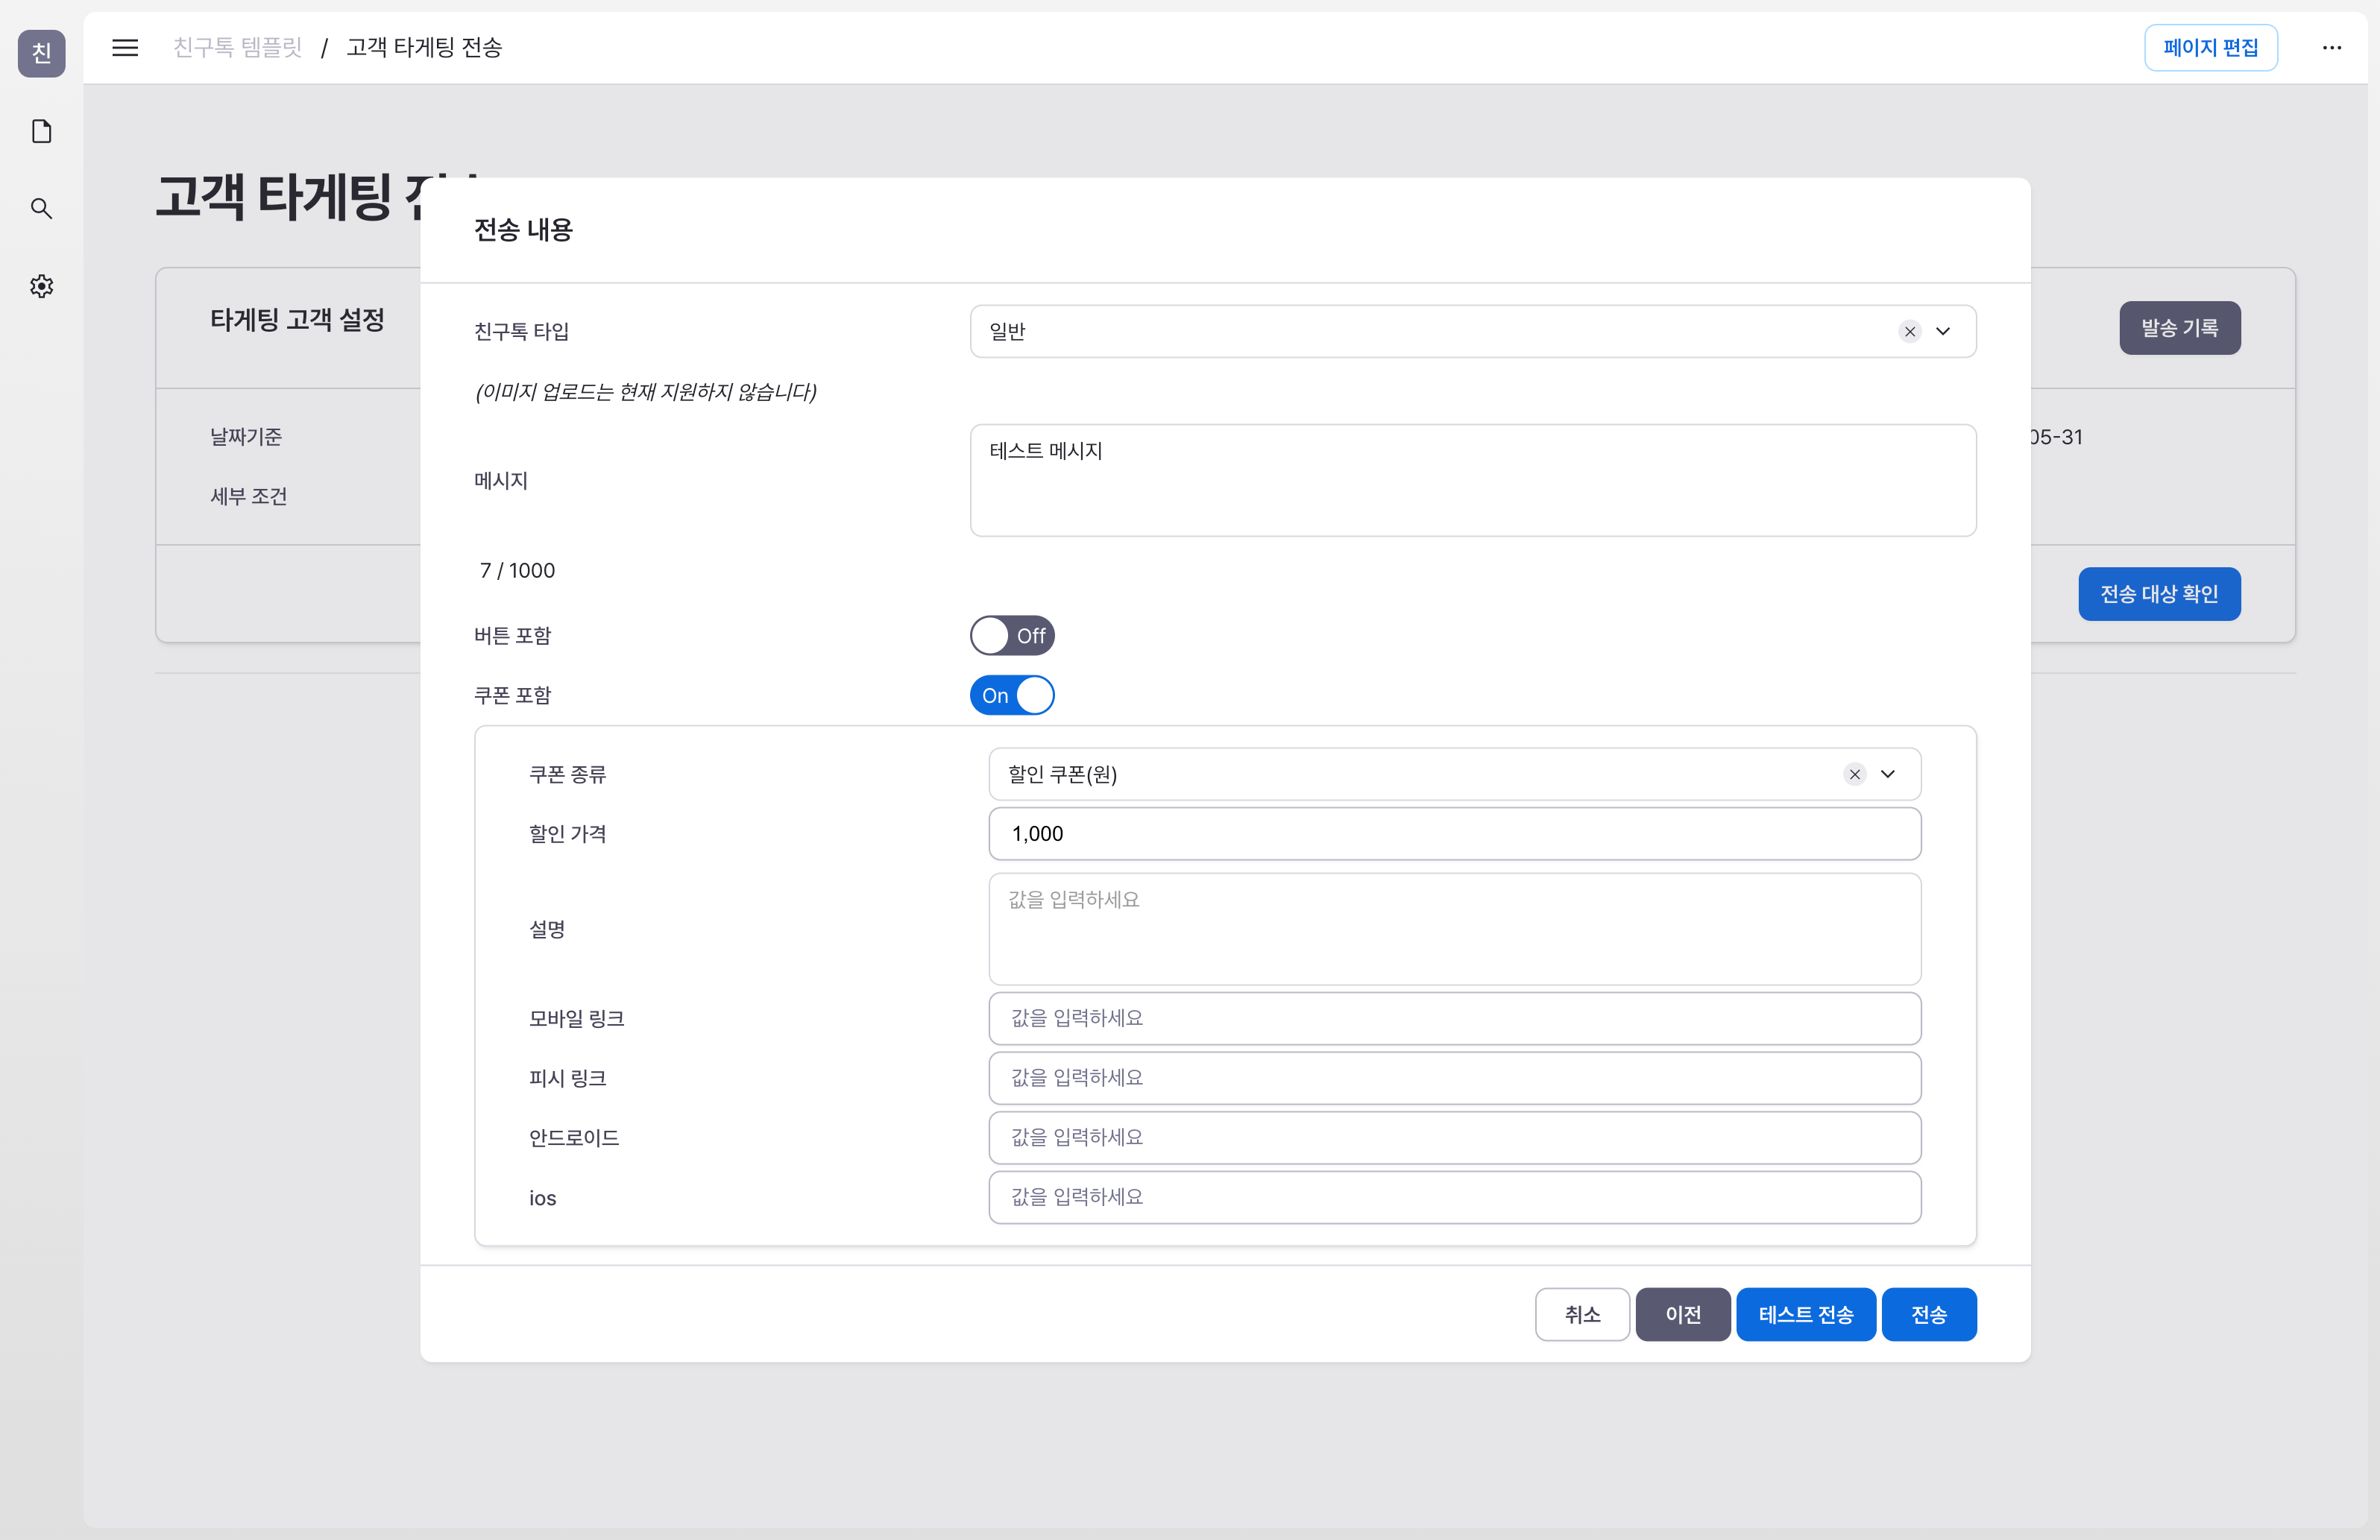Click the search icon in sidebar
The height and width of the screenshot is (1540, 2380).
(x=42, y=208)
